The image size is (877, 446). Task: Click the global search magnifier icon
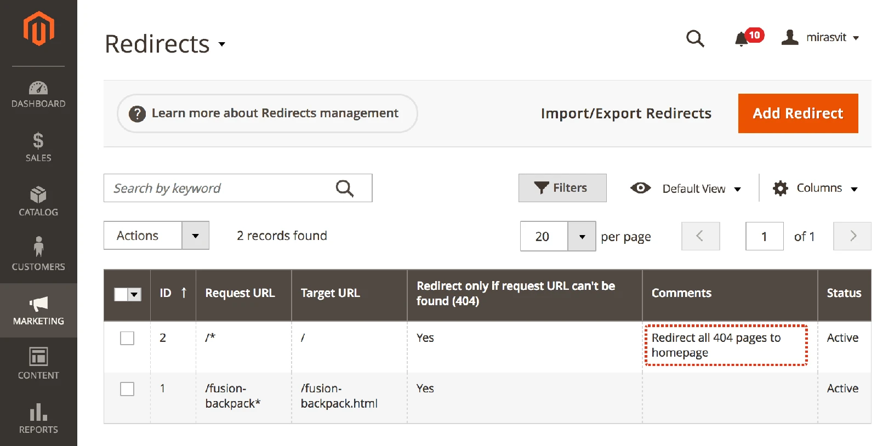695,38
